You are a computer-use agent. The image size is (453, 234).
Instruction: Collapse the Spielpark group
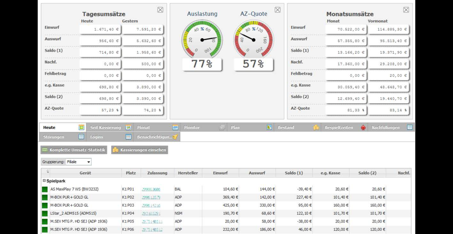point(44,181)
